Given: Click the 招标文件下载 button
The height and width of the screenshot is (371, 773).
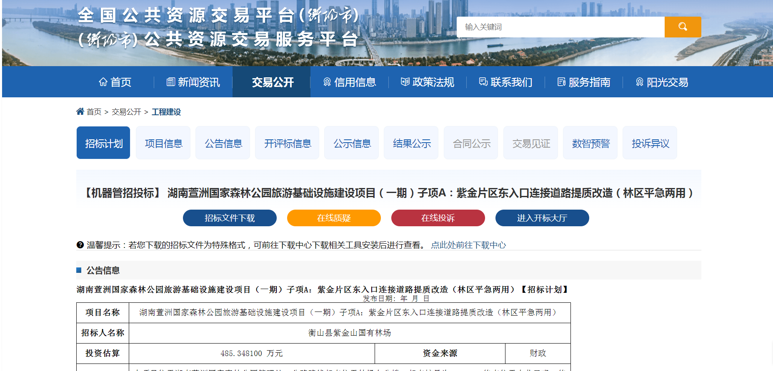Looking at the screenshot, I should tap(230, 218).
